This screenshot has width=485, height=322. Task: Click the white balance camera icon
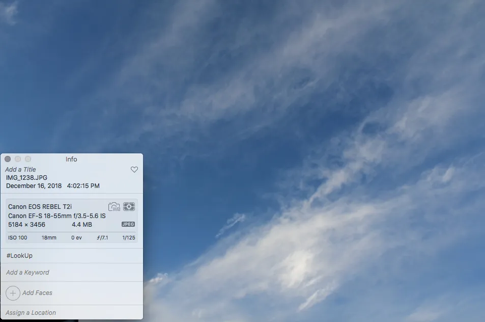[x=114, y=206]
